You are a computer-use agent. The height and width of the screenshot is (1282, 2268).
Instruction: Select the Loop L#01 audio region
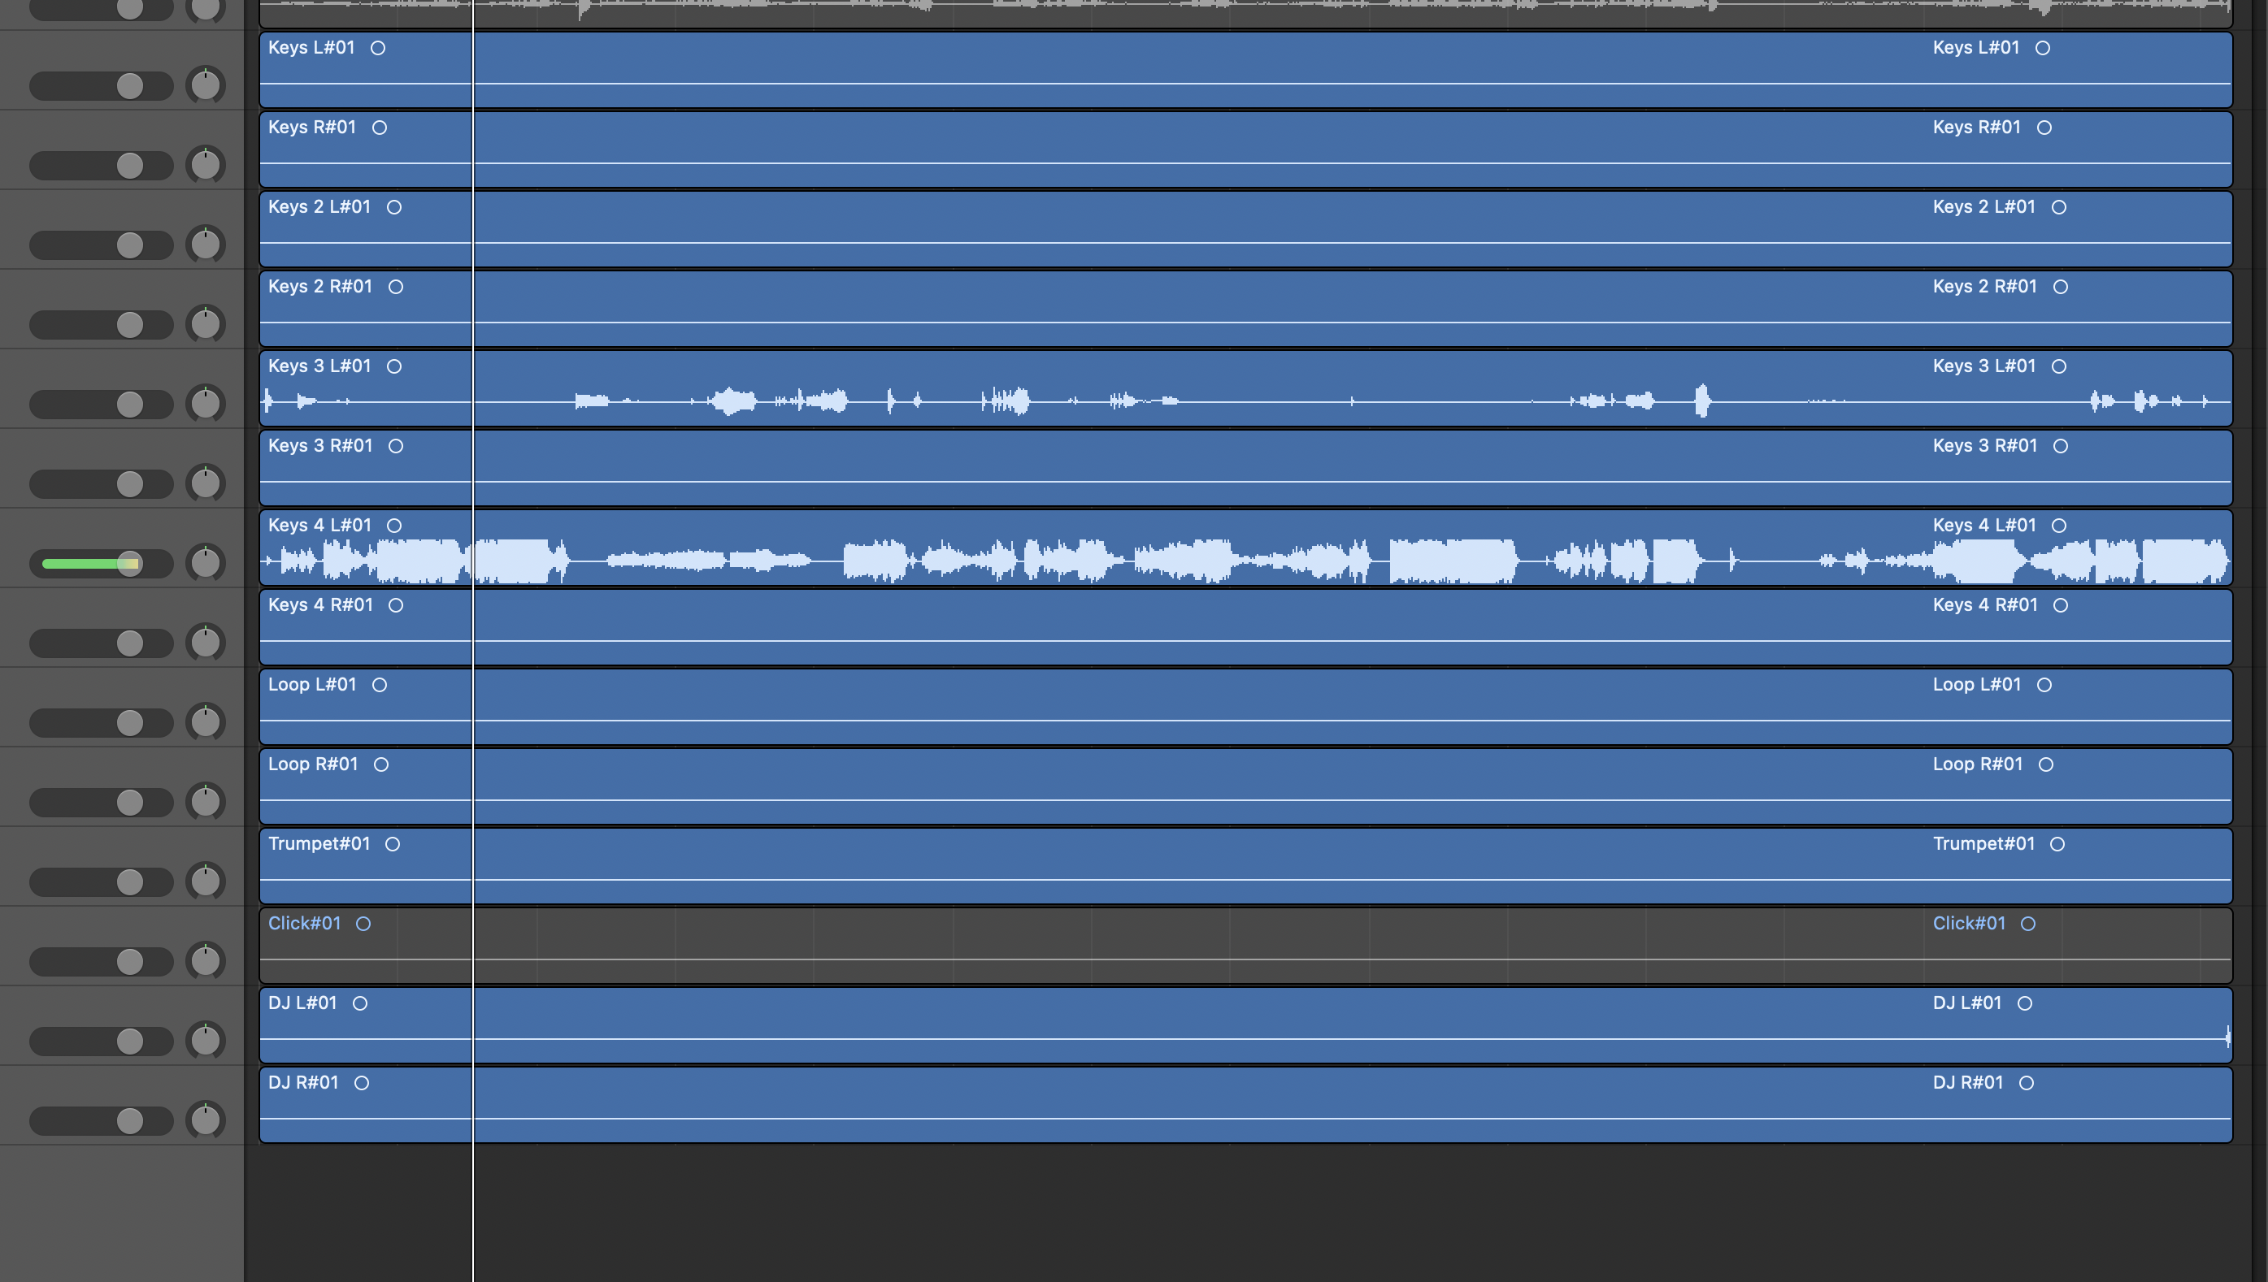coord(1245,707)
